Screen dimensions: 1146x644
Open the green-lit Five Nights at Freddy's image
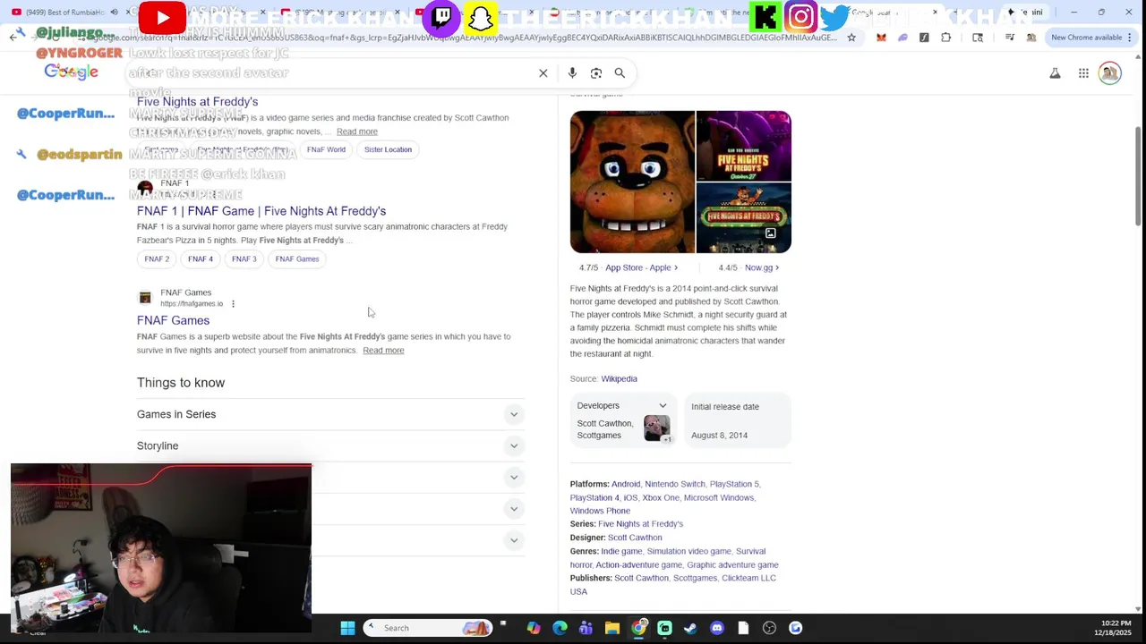[x=744, y=218]
